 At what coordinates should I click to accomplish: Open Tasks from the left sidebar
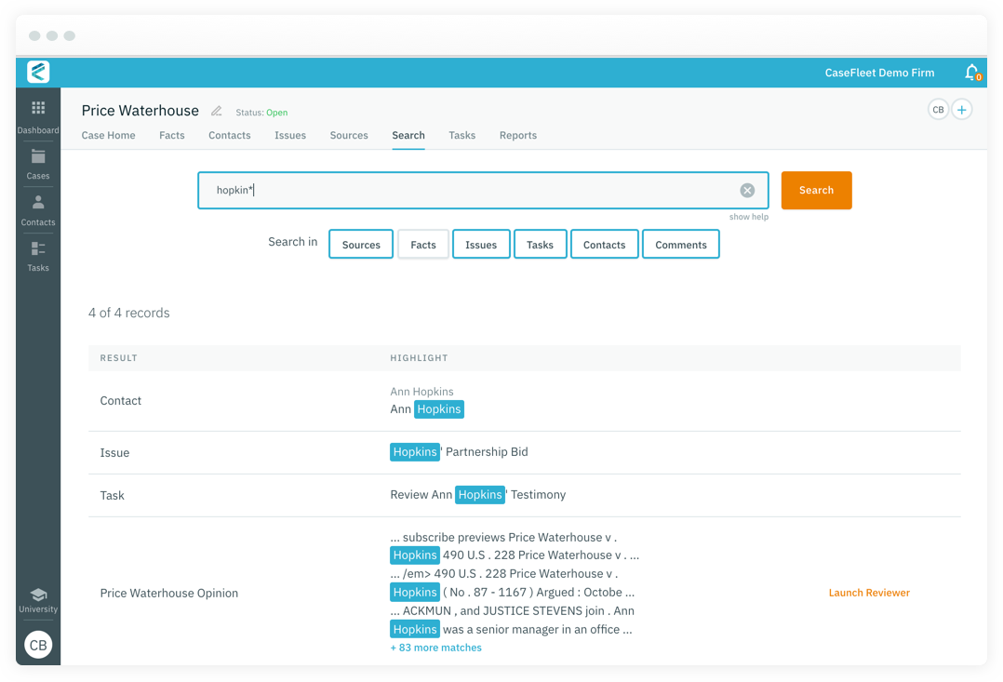coord(38,253)
